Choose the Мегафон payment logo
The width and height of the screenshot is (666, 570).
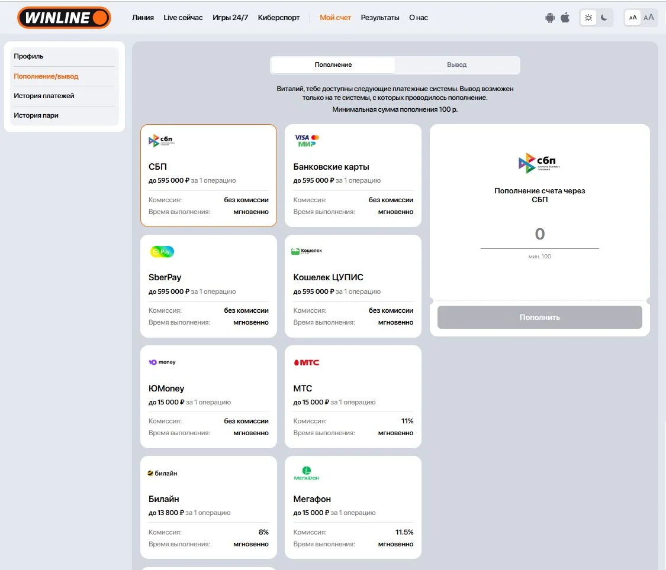306,473
